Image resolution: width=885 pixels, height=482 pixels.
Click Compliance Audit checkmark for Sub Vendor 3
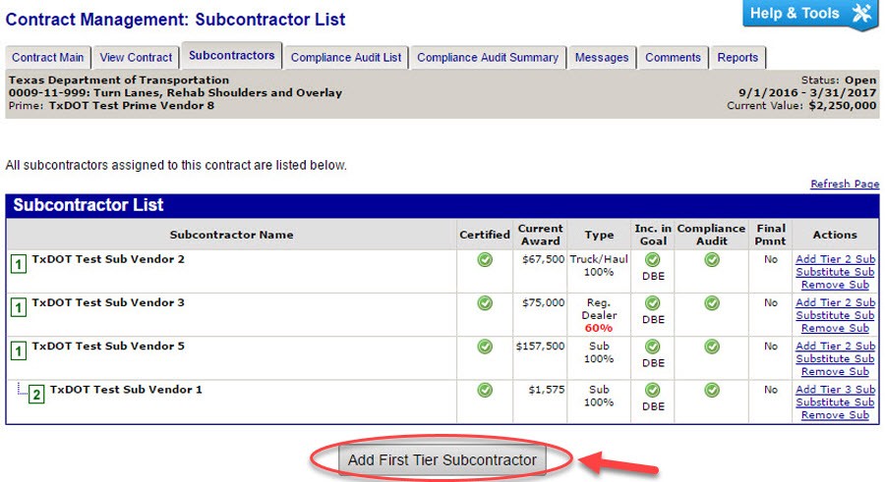(x=711, y=303)
